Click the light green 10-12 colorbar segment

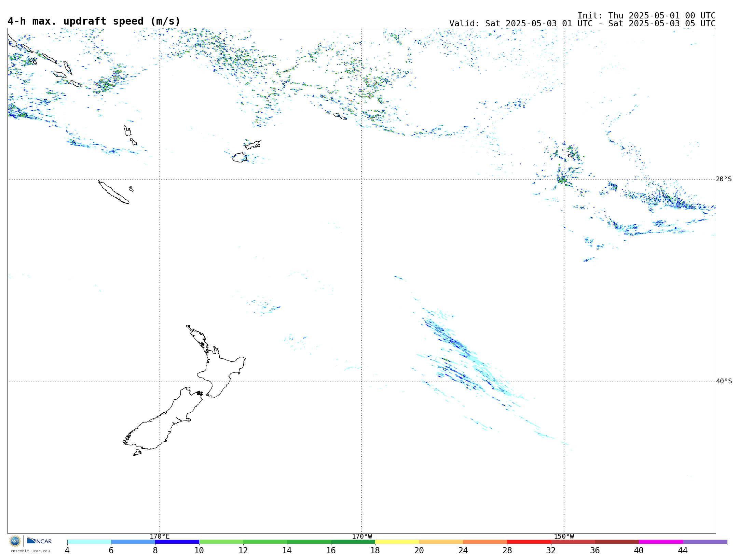click(x=221, y=542)
